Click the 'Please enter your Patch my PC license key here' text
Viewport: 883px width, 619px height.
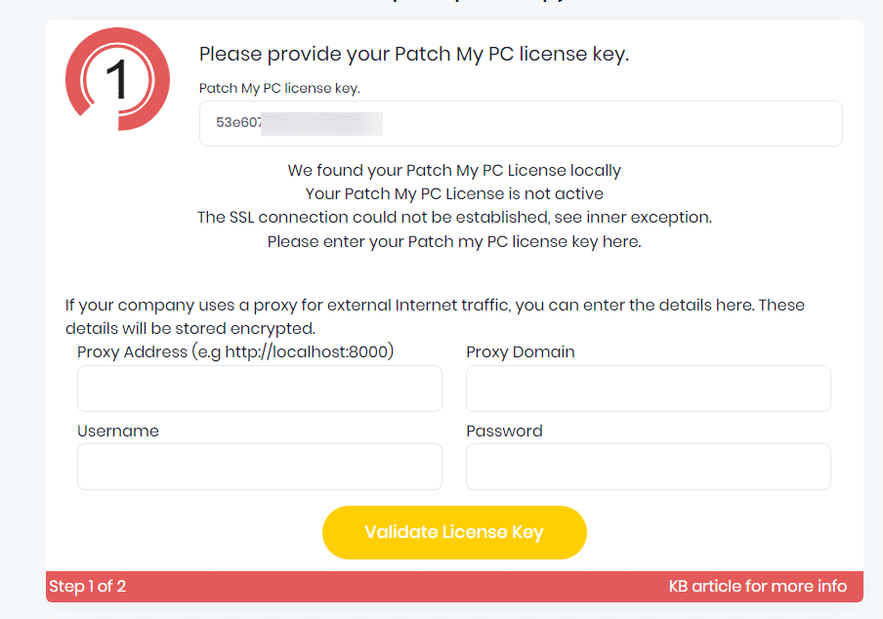(x=454, y=241)
